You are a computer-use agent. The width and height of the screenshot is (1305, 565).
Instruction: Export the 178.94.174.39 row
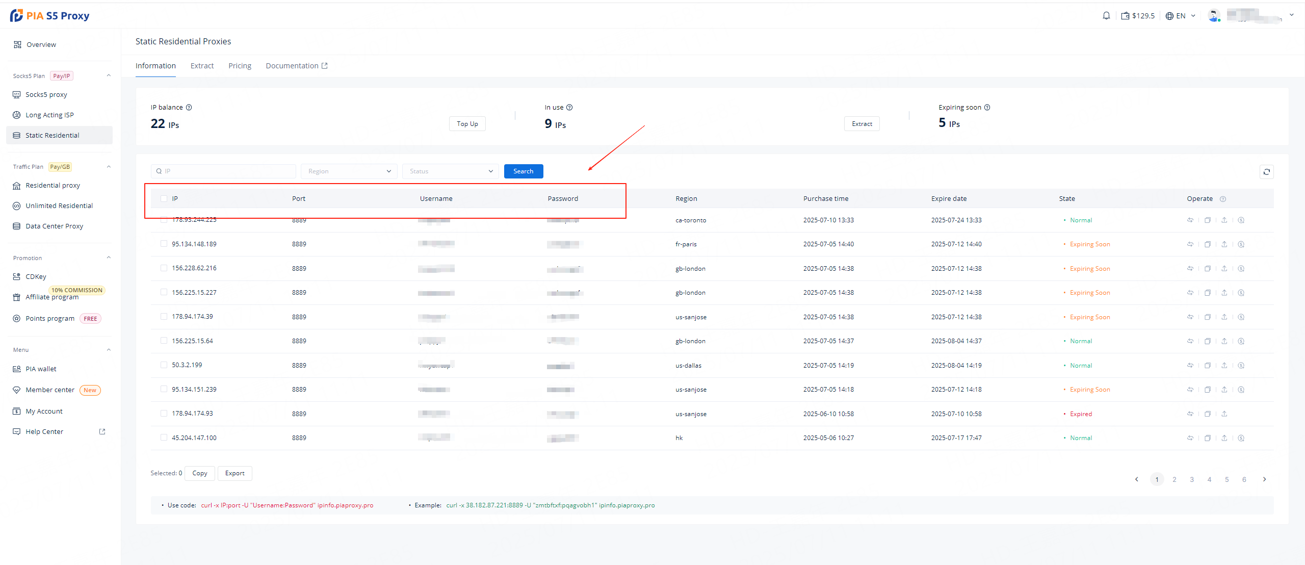(x=1224, y=317)
